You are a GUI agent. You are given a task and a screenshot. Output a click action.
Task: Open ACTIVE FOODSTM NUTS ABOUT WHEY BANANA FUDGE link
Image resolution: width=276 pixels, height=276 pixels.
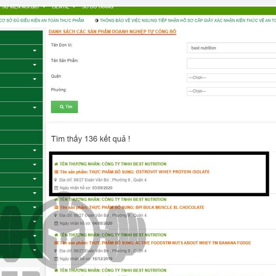click(x=156, y=243)
